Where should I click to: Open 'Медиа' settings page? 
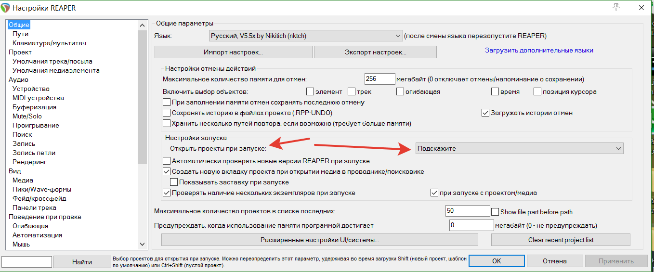[23, 180]
